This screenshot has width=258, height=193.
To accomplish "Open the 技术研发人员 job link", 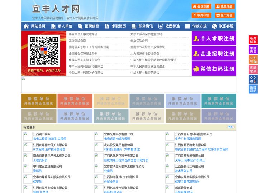I will 183,171.
